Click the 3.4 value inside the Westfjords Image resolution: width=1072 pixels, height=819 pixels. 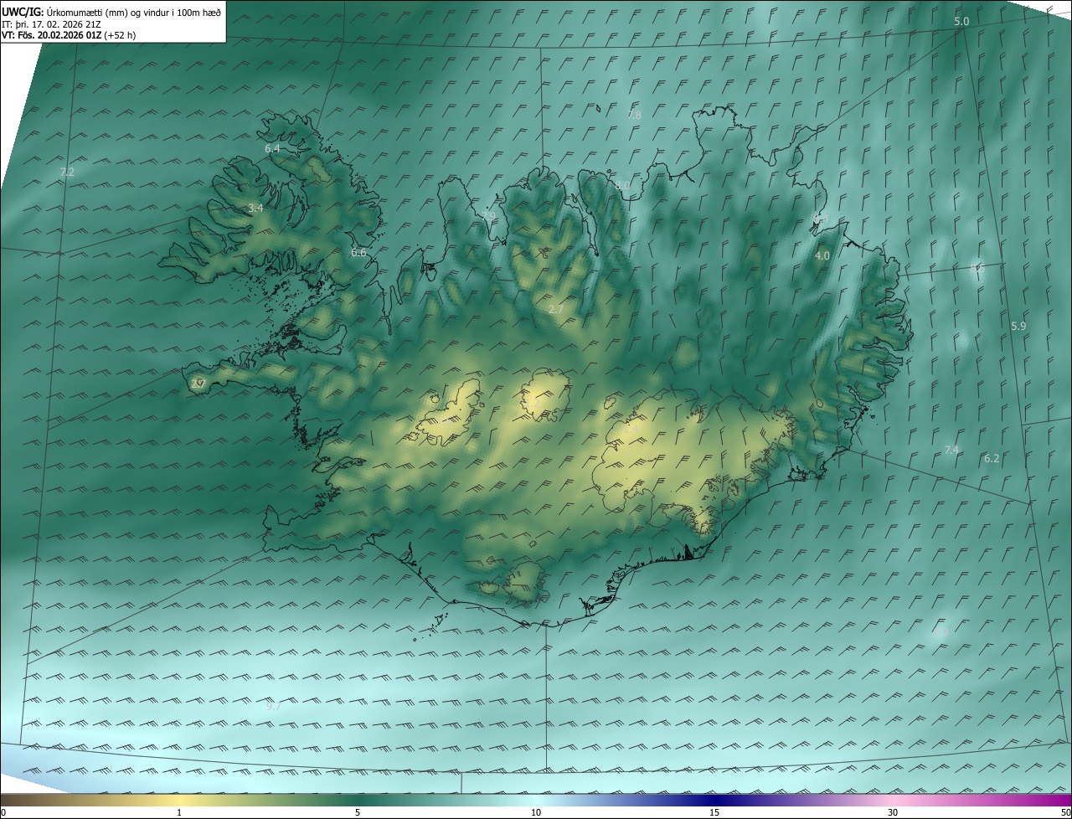[x=255, y=208]
